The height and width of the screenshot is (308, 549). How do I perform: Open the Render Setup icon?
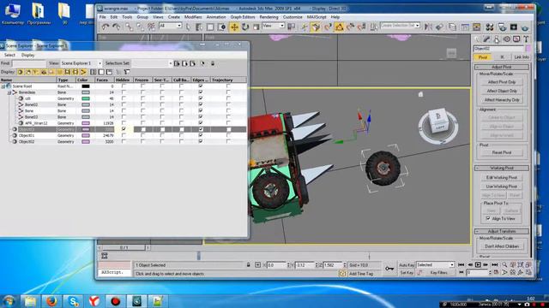tap(503, 27)
